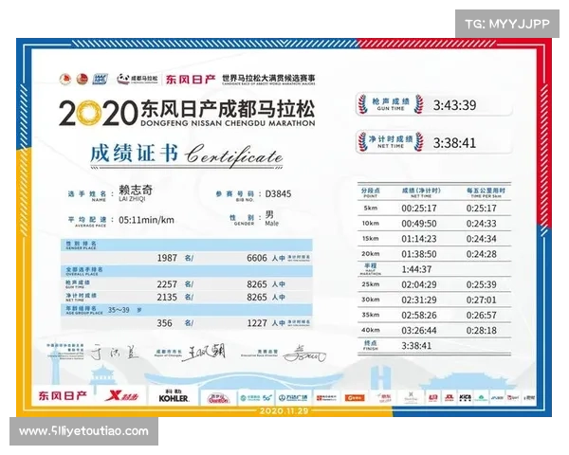This screenshot has height=455, width=569.
Task: Click the 30km split 0:27:01
Action: tap(481, 300)
